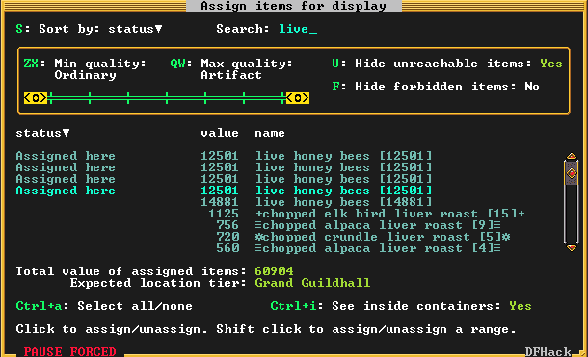Click 'Grand Guildhall' location tier text
Image resolution: width=588 pixels, height=357 pixels.
312,283
